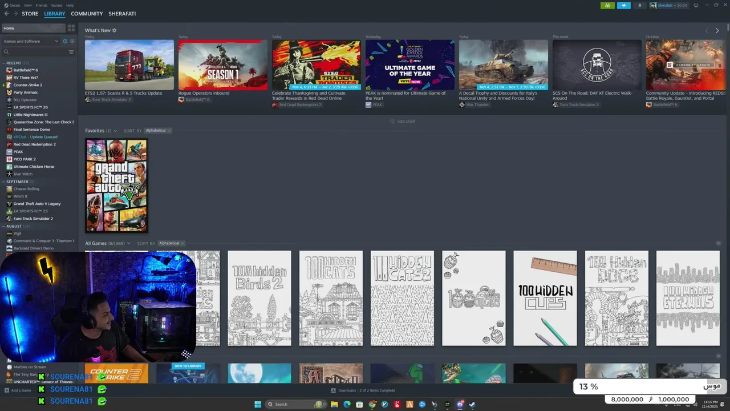Open 100 hidden Birds 2 game cover
Screen dimensions: 730x411
(x=259, y=298)
